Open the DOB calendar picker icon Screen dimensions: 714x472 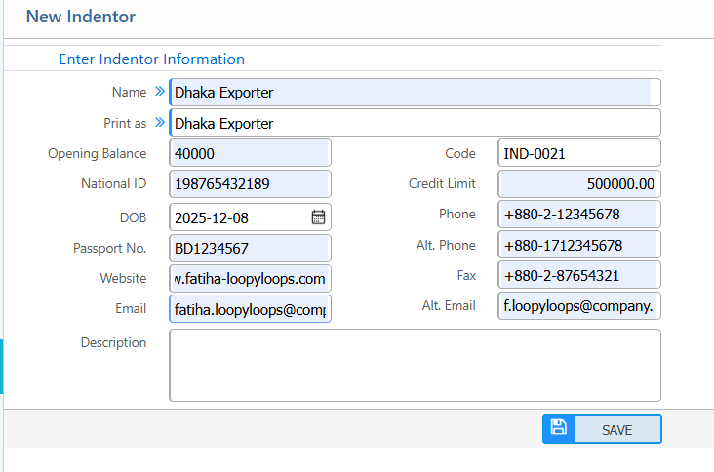click(318, 216)
